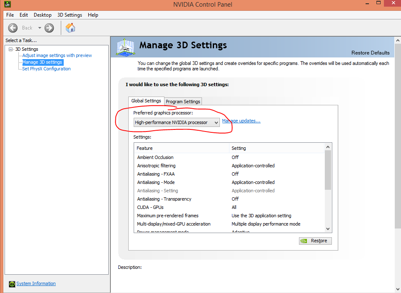Click the NVIDIA logo on the Restore button
Image resolution: width=401 pixels, height=293 pixels.
click(x=304, y=241)
